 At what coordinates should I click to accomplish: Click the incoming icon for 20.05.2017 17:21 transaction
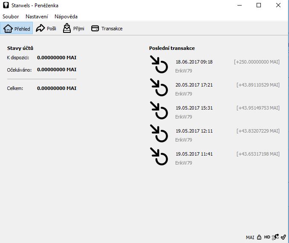tap(159, 87)
